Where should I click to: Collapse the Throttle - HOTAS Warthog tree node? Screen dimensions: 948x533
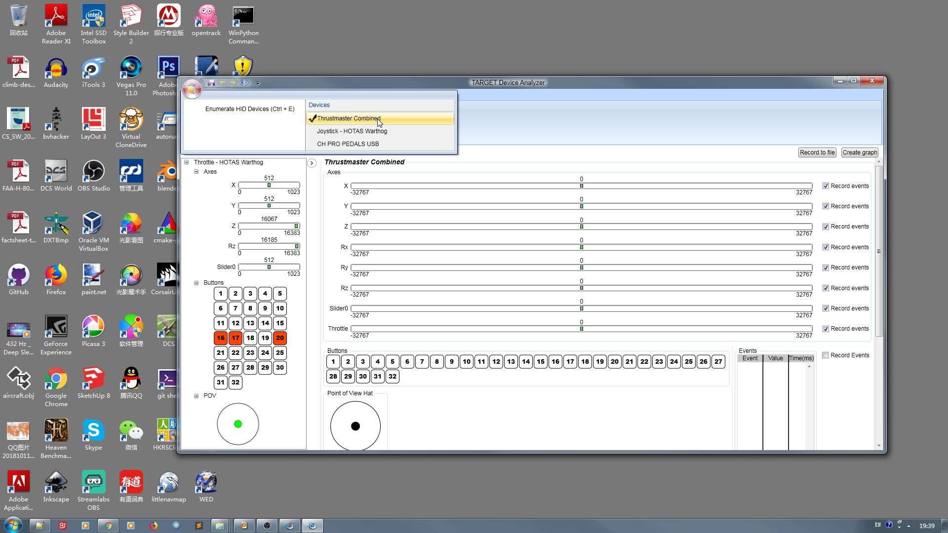click(x=187, y=162)
